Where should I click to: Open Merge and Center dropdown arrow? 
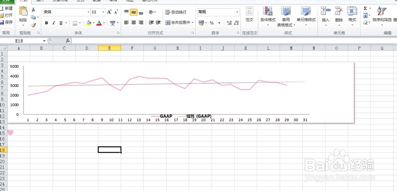pos(193,23)
